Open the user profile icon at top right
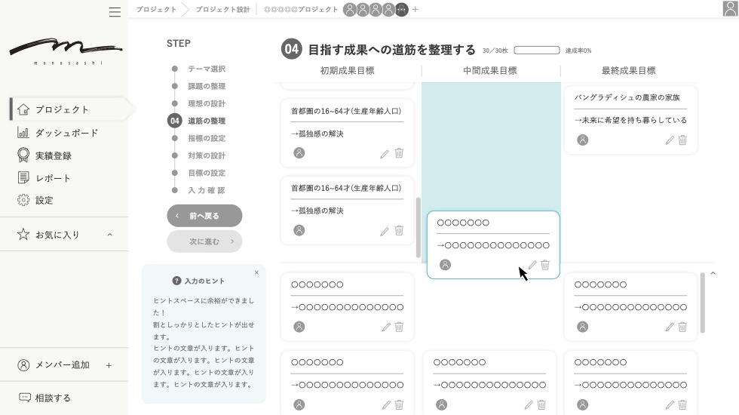 pyautogui.click(x=729, y=9)
